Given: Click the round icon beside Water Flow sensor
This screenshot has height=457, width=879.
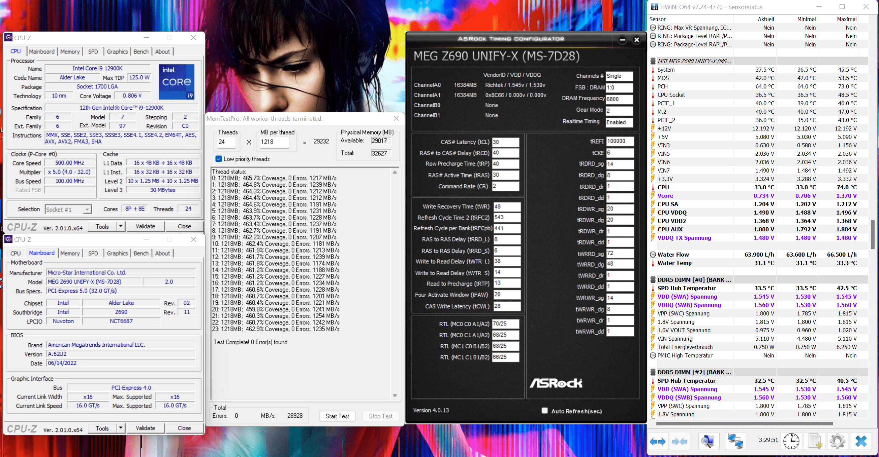Looking at the screenshot, I should [x=653, y=255].
